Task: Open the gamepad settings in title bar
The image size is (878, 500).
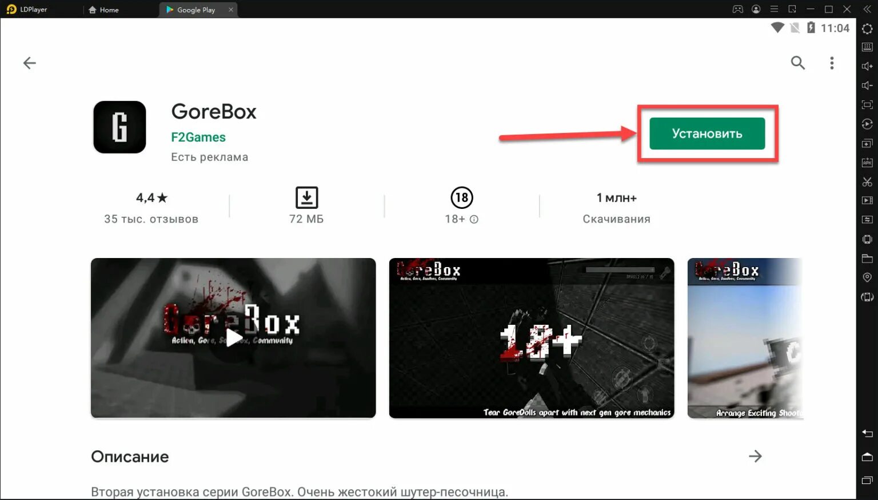Action: 738,9
